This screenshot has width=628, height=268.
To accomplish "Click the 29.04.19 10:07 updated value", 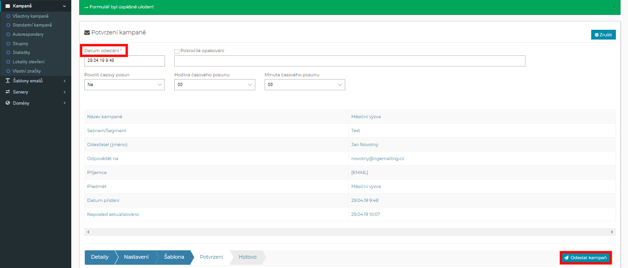I will point(366,214).
